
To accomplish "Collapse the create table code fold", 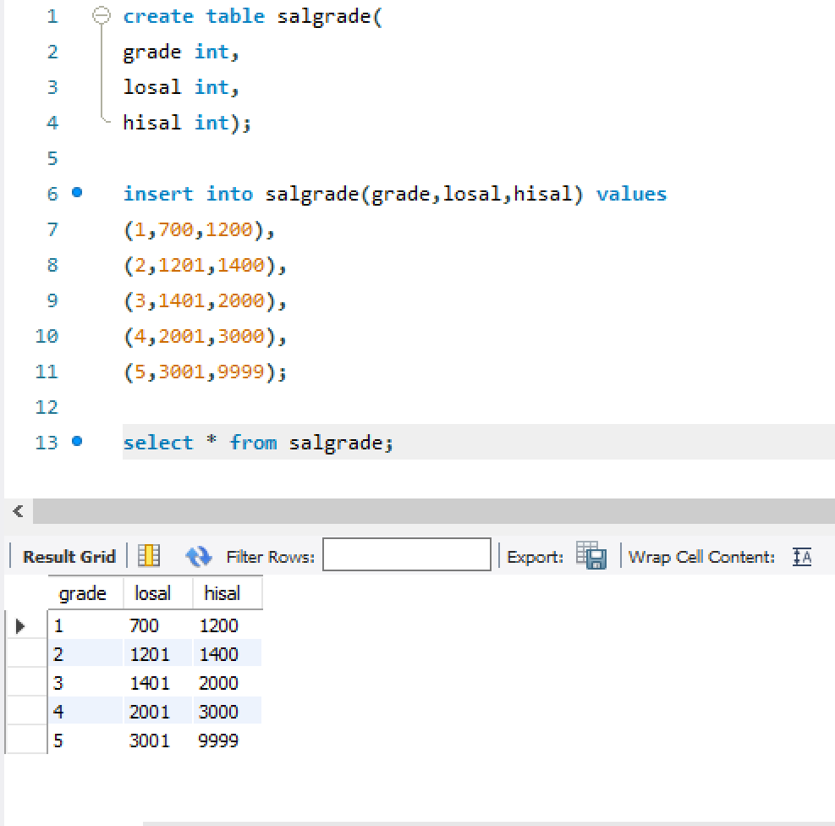I will pos(102,17).
